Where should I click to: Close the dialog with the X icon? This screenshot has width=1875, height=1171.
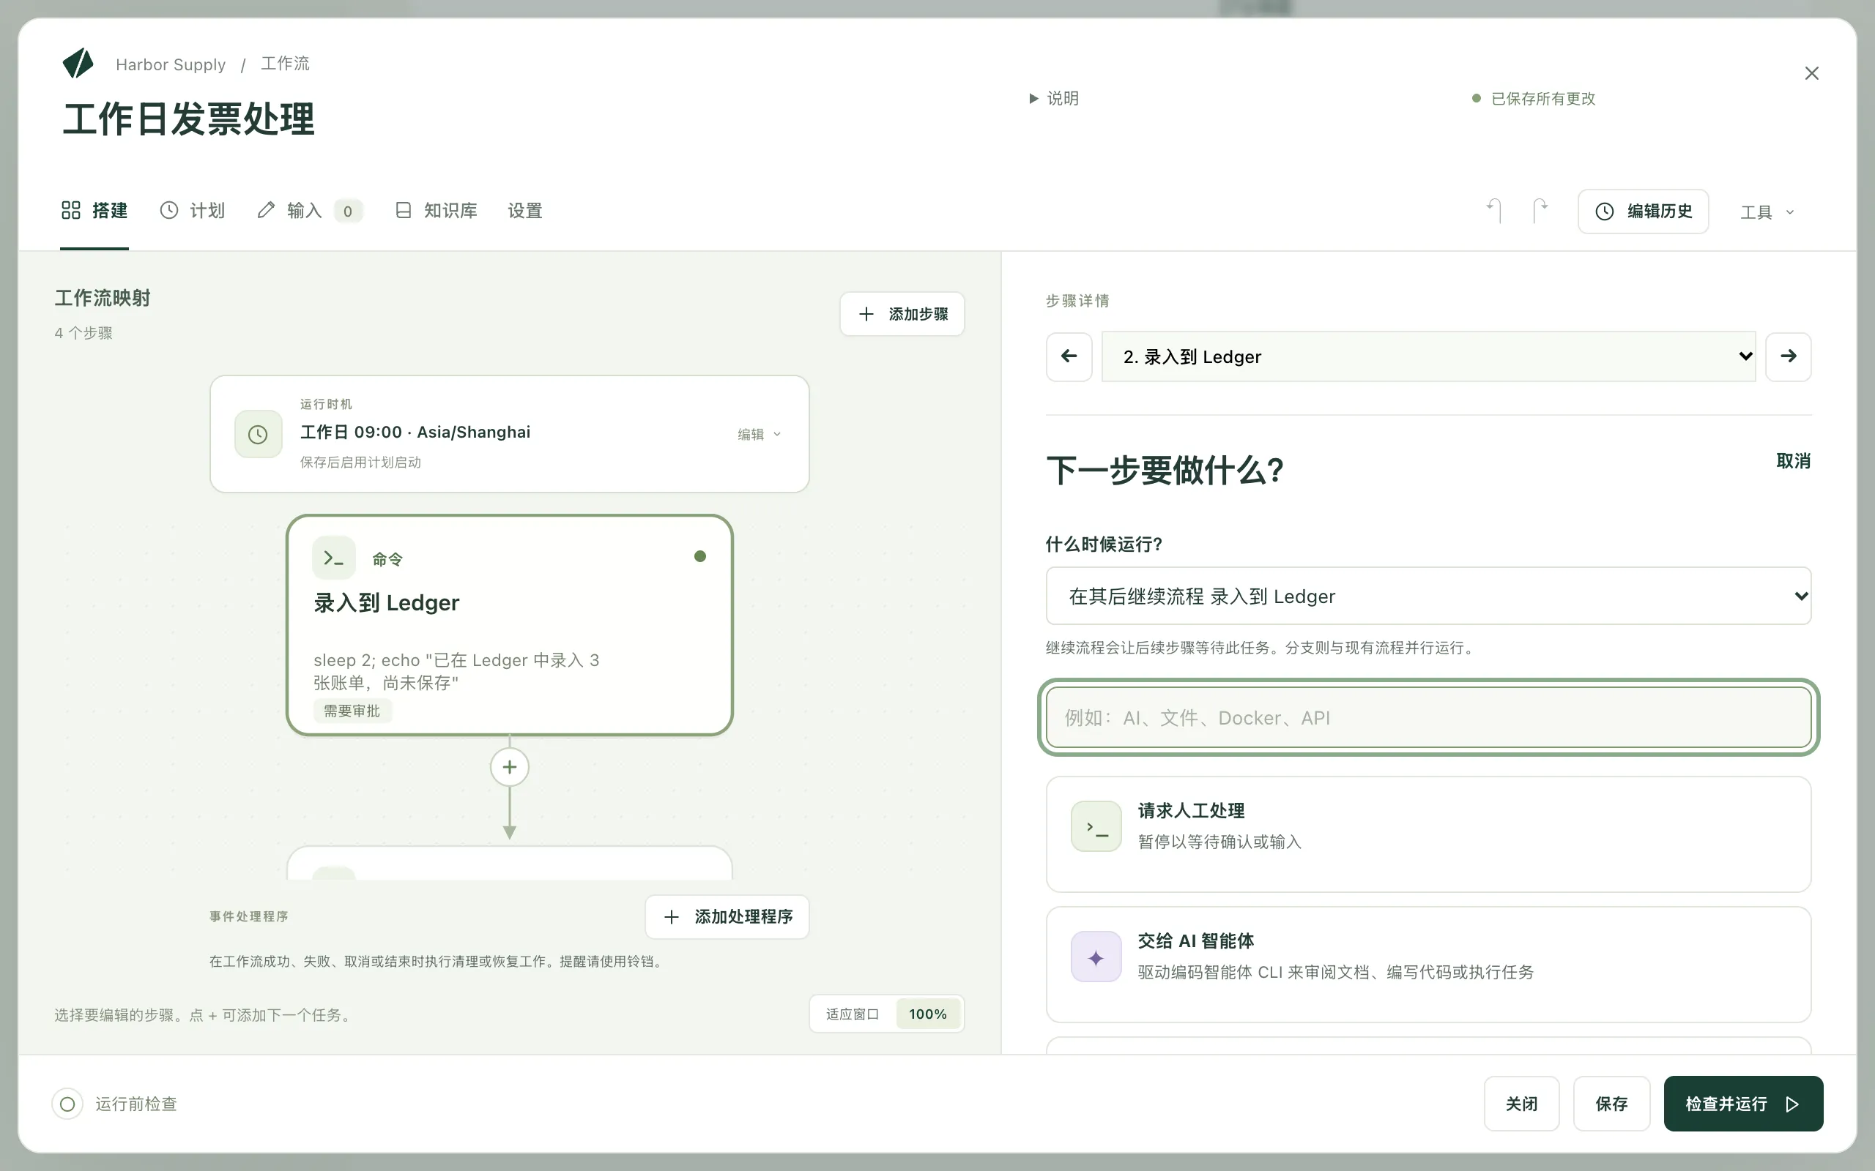tap(1811, 74)
